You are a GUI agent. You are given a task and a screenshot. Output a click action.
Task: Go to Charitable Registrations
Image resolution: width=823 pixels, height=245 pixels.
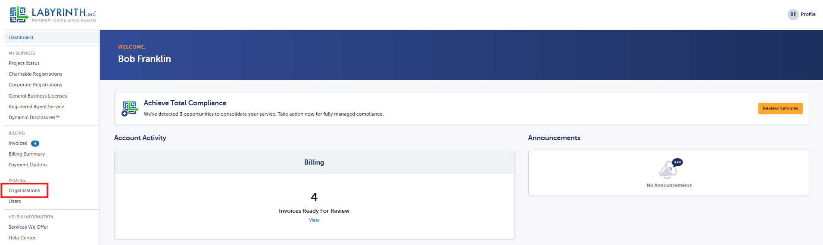pos(35,74)
